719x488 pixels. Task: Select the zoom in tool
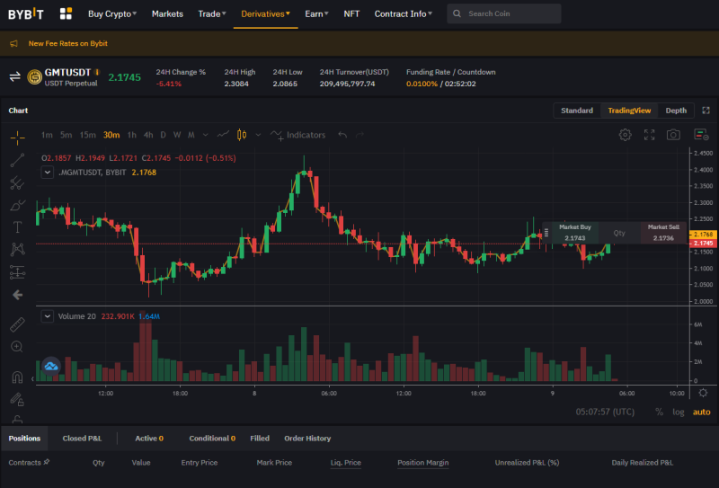point(17,347)
